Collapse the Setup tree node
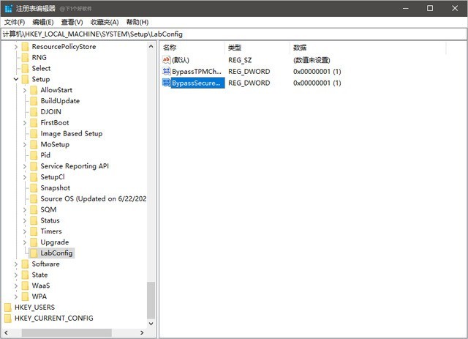The image size is (468, 339). click(15, 79)
